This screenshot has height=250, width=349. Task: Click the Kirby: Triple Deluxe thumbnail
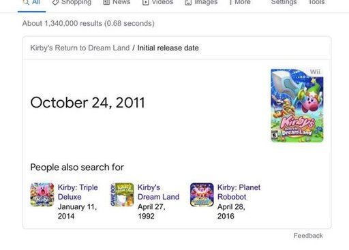coord(42,195)
